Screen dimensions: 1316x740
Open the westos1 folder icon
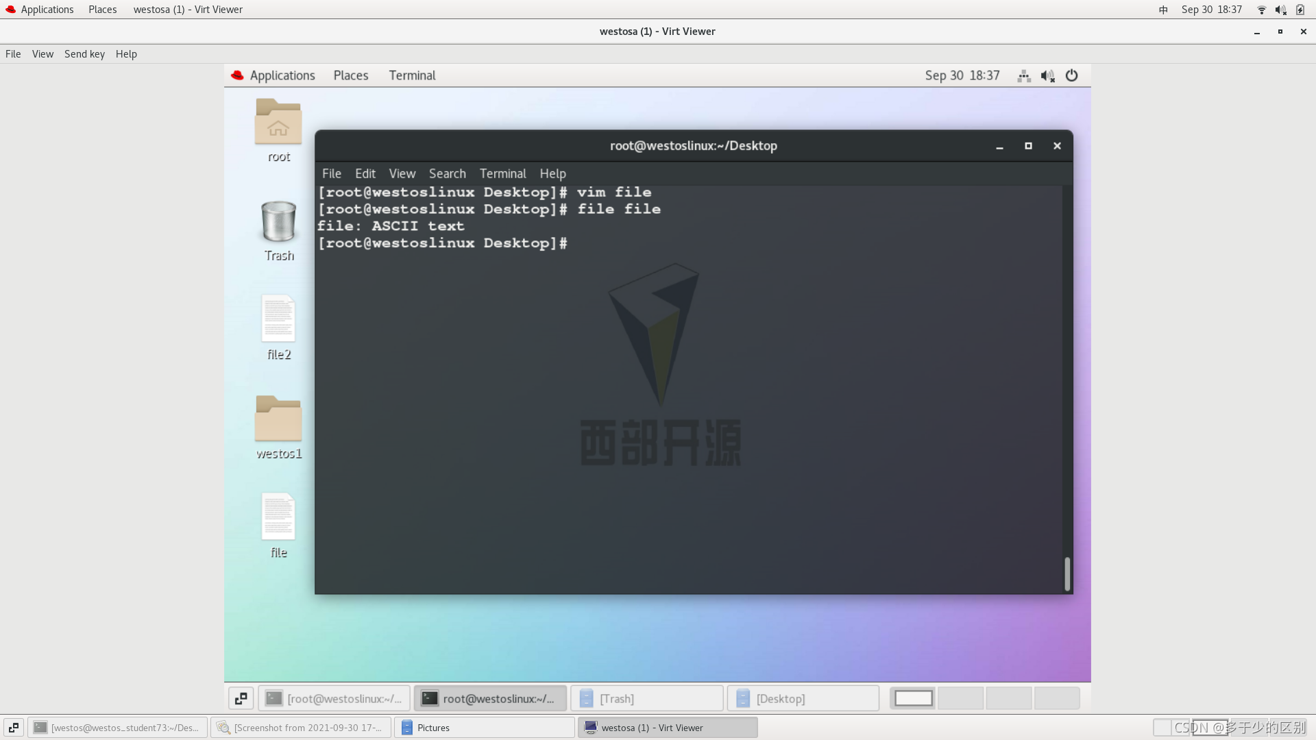tap(278, 419)
